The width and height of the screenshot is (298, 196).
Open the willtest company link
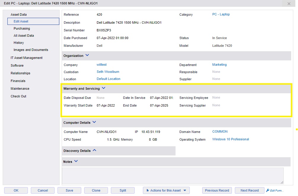coord(101,65)
